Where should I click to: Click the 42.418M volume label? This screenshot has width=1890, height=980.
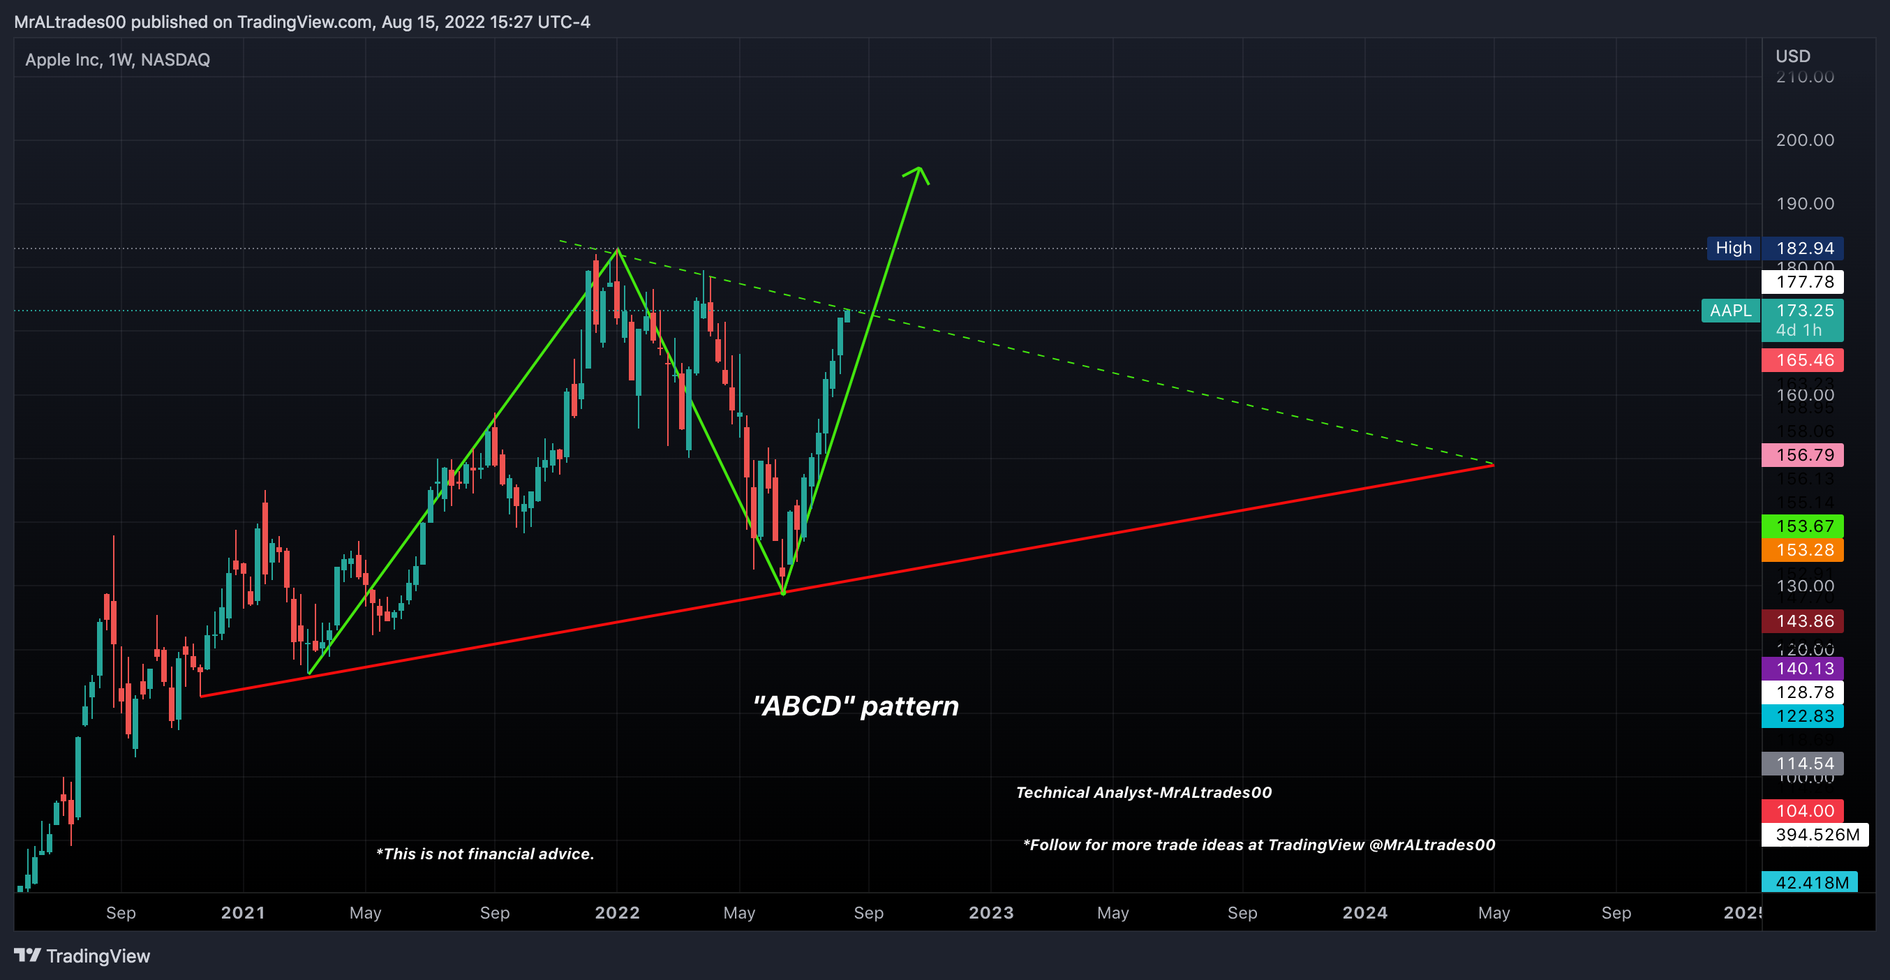(x=1809, y=882)
